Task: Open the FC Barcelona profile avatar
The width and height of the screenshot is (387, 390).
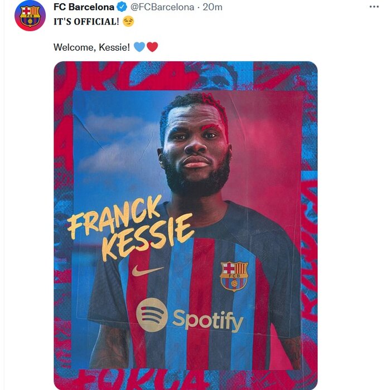Action: coord(30,15)
